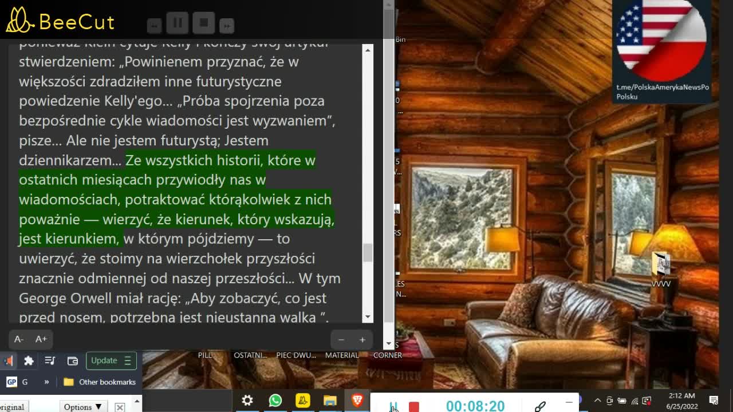Pause text-to-speech playback in the top bar

click(178, 23)
